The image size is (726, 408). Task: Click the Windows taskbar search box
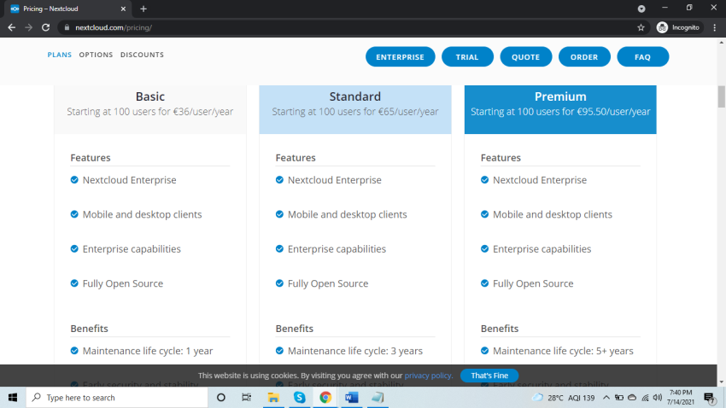click(117, 398)
